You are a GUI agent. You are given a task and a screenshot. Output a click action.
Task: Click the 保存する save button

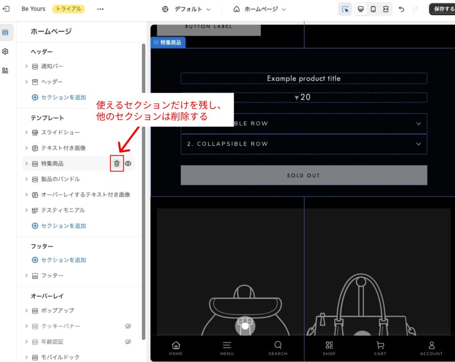click(x=443, y=9)
